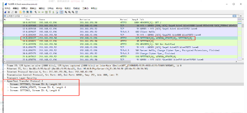Focus the display filter input field
247x113 pixels.
[x=119, y=16]
